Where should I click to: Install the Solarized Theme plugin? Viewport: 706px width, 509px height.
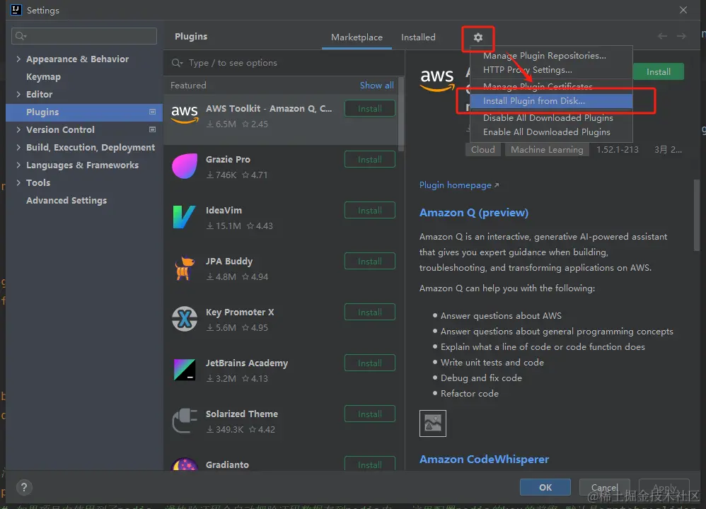370,414
